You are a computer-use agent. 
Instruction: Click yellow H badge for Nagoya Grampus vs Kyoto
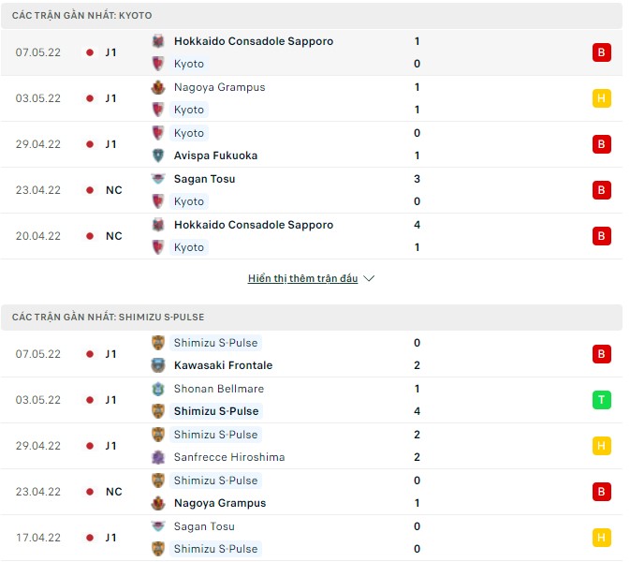click(x=602, y=98)
